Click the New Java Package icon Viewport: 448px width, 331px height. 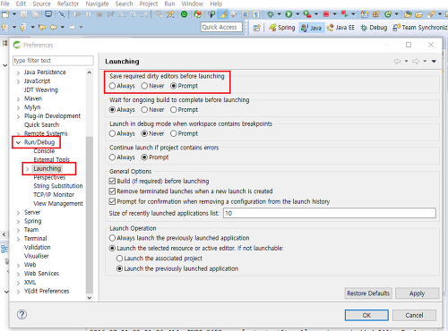point(376,14)
